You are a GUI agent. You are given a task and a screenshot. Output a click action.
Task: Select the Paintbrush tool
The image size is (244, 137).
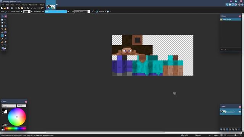point(2,35)
